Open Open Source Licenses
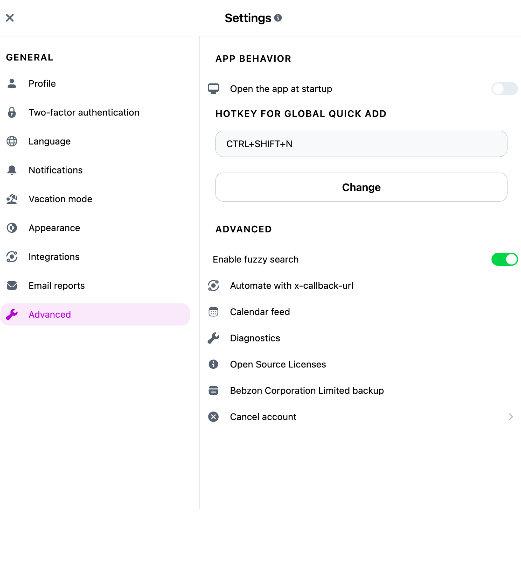 (277, 364)
